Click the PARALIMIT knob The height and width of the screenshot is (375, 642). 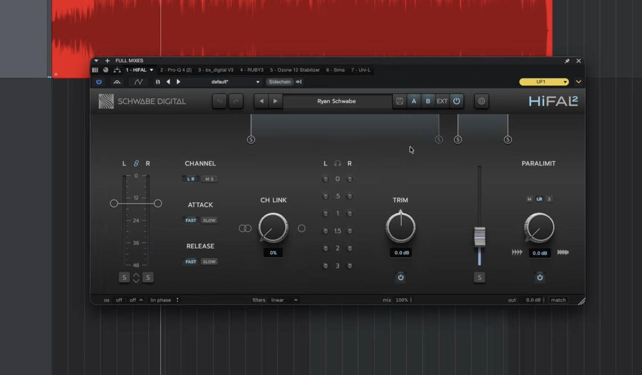click(x=539, y=228)
